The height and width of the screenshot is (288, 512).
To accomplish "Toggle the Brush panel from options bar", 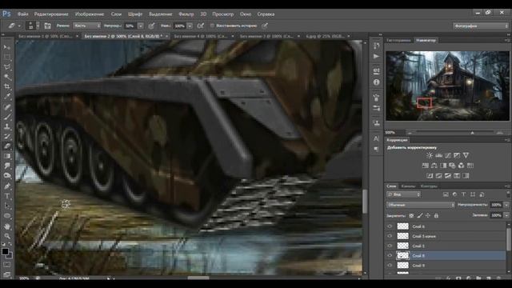I will (47, 26).
